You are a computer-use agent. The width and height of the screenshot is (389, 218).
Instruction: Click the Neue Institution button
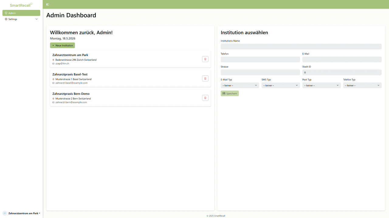point(62,45)
